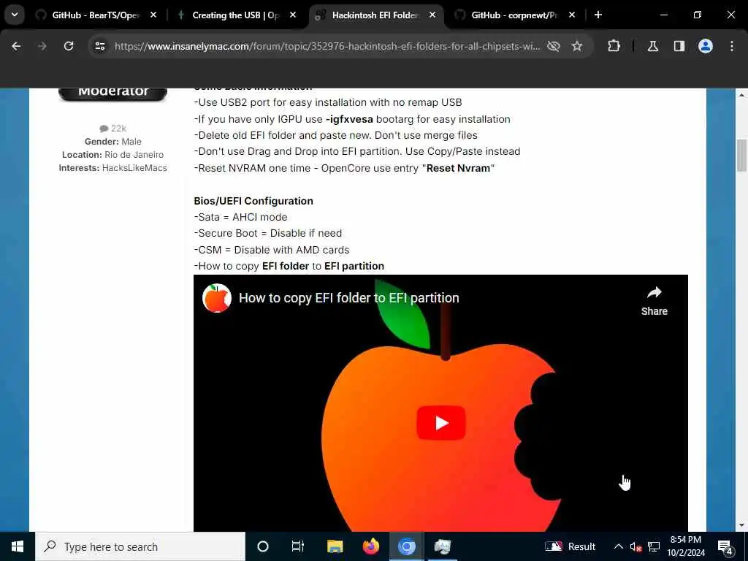This screenshot has height=561, width=748.
Task: Play the How to copy EFI folder video
Action: (440, 423)
